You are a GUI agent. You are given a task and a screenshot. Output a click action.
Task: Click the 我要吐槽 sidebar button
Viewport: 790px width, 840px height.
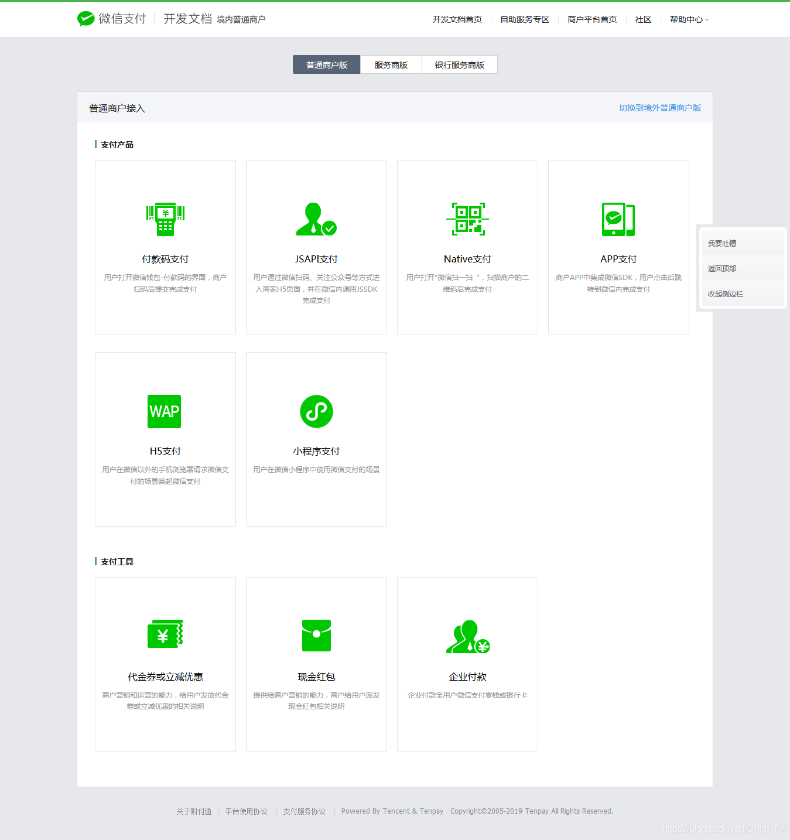[x=743, y=243]
